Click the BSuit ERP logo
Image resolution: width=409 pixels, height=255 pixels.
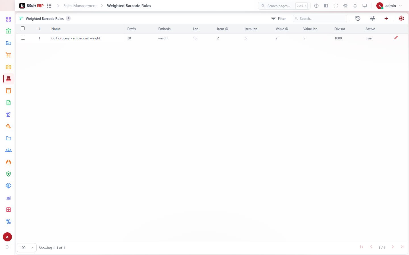click(x=31, y=6)
